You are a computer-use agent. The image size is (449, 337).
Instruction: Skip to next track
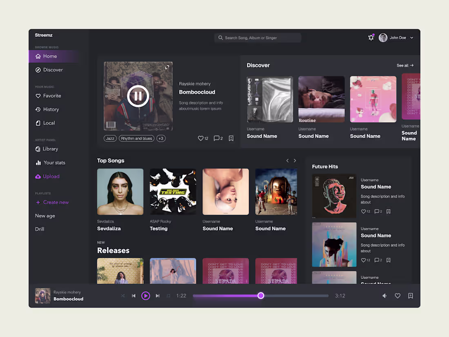[x=158, y=296]
